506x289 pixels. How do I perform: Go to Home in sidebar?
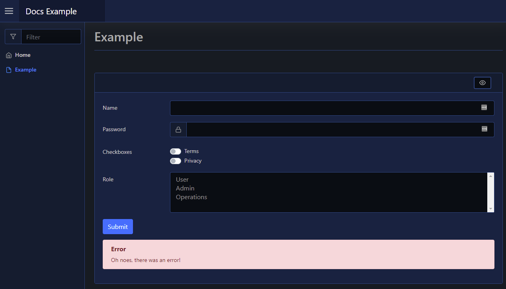point(23,55)
